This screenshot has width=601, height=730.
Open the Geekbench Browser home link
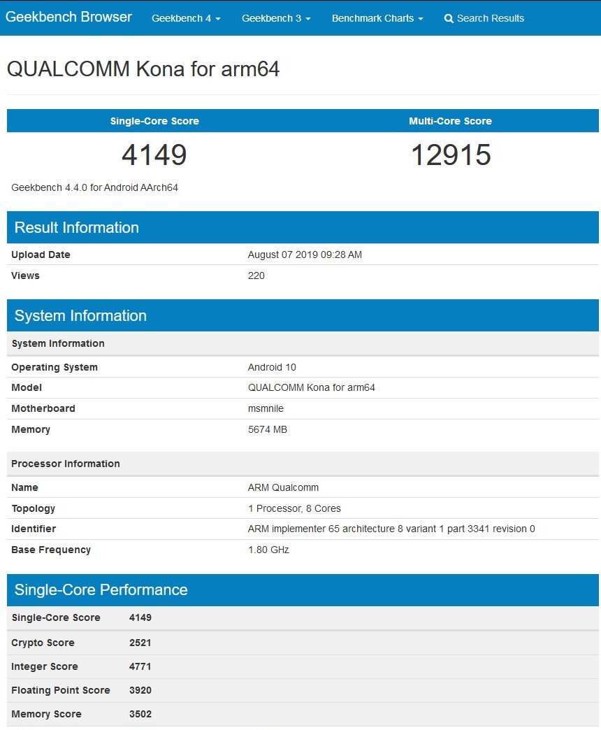(68, 17)
